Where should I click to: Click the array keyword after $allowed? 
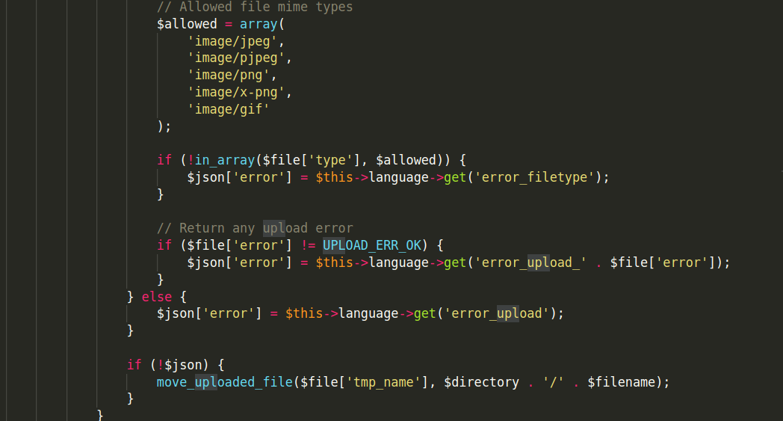[259, 24]
